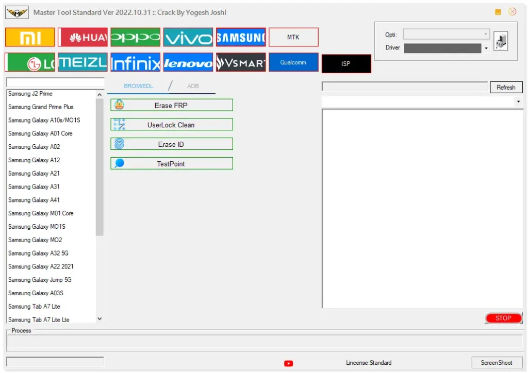The image size is (528, 373).
Task: Choose the Huawei brand logo
Action: pyautogui.click(x=82, y=37)
